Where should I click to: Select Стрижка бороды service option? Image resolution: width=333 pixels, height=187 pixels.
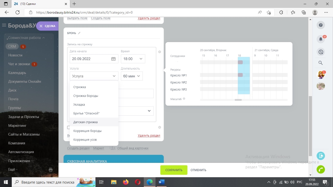click(94, 96)
